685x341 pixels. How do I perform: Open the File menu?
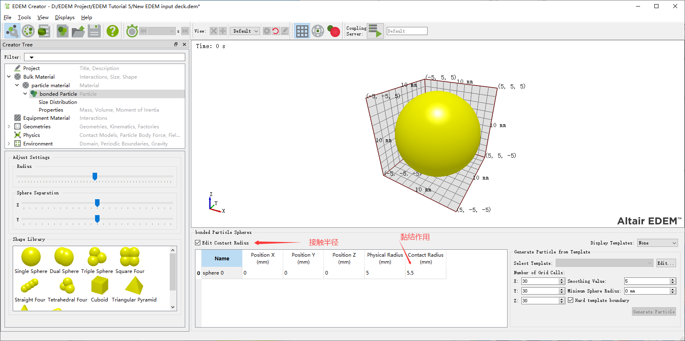7,18
